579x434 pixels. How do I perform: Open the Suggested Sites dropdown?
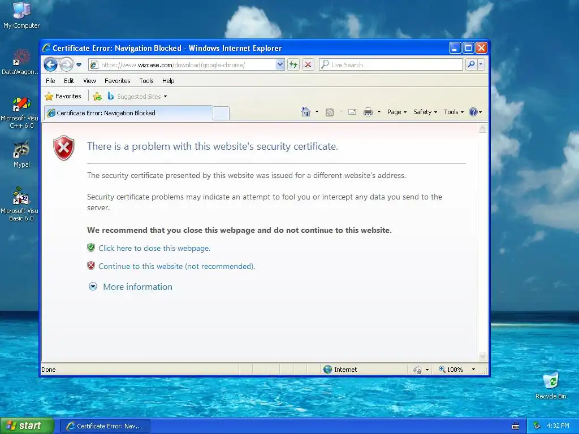tap(137, 97)
